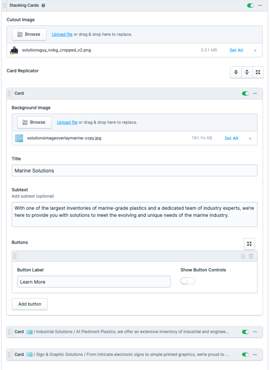270x370 pixels.
Task: Disable the Stacking Cards block toggle
Action: point(250,6)
